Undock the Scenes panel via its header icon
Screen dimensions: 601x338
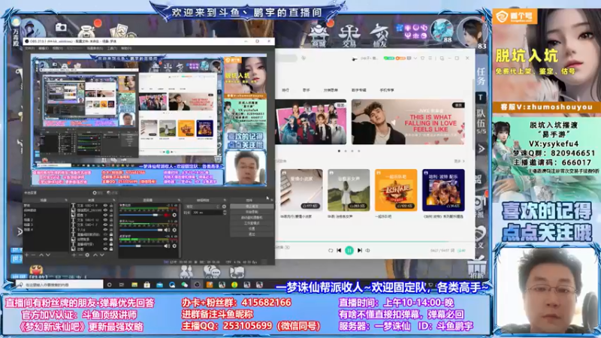pos(66,200)
